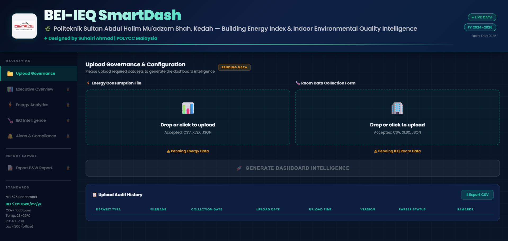Click the lock icon on Alerts & Compliance row
508x241 pixels.
pyautogui.click(x=68, y=136)
